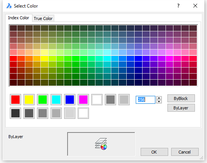Confirm selection with OK button

pyautogui.click(x=154, y=152)
